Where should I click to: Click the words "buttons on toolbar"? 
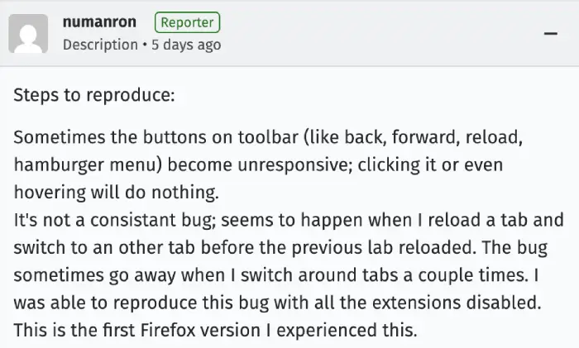pyautogui.click(x=194, y=137)
